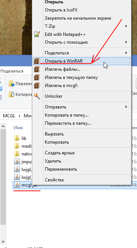Click MCGL in the address breadcrumb
This screenshot has height=248, width=137.
pyautogui.click(x=9, y=115)
